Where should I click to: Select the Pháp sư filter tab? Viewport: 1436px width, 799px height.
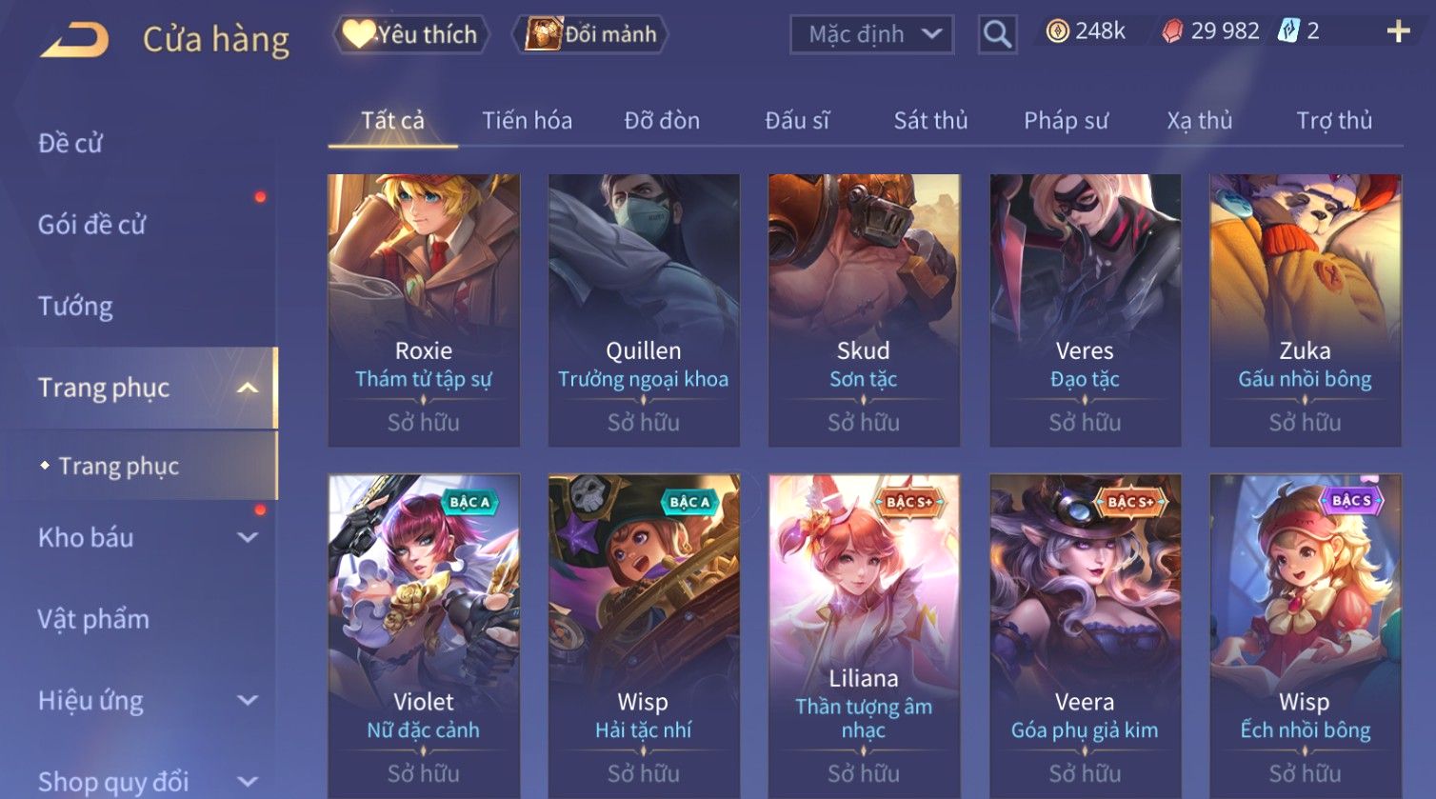point(1066,121)
